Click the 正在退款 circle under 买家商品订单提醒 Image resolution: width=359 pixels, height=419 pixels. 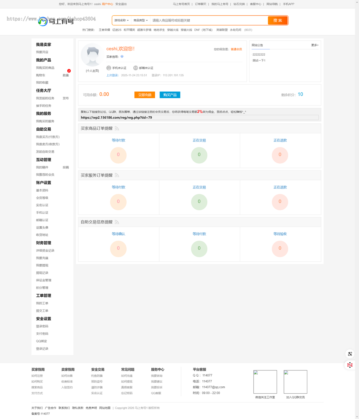click(280, 155)
